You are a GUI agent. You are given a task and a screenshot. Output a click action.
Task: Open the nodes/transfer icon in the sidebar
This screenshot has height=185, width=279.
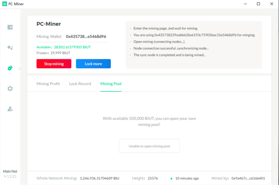10,47
